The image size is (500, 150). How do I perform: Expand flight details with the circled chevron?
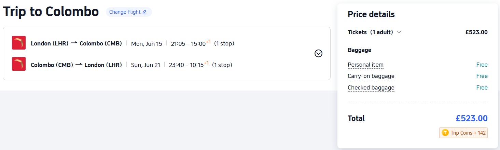tap(318, 53)
